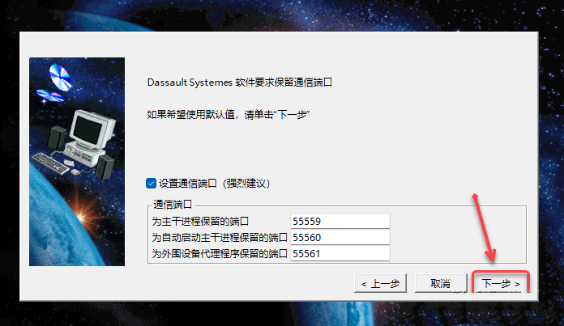Image resolution: width=564 pixels, height=326 pixels.
Task: Click the 为主干进程保留的端口 label
Action: pos(200,221)
